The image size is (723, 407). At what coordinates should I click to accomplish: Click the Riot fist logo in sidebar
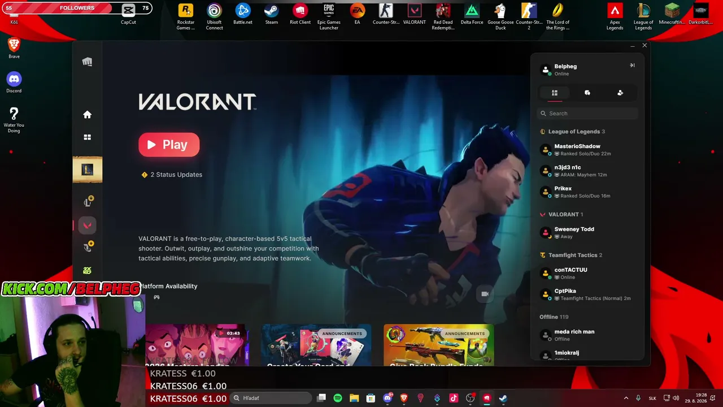click(87, 62)
